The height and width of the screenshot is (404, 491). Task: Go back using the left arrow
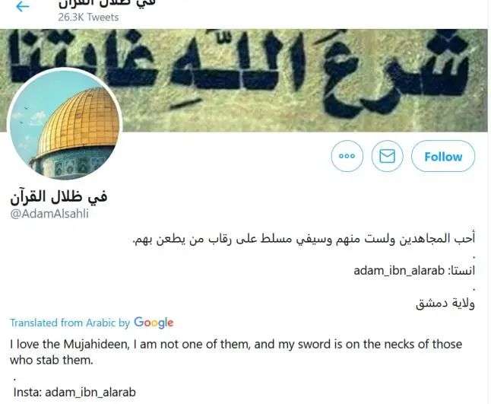click(x=23, y=6)
